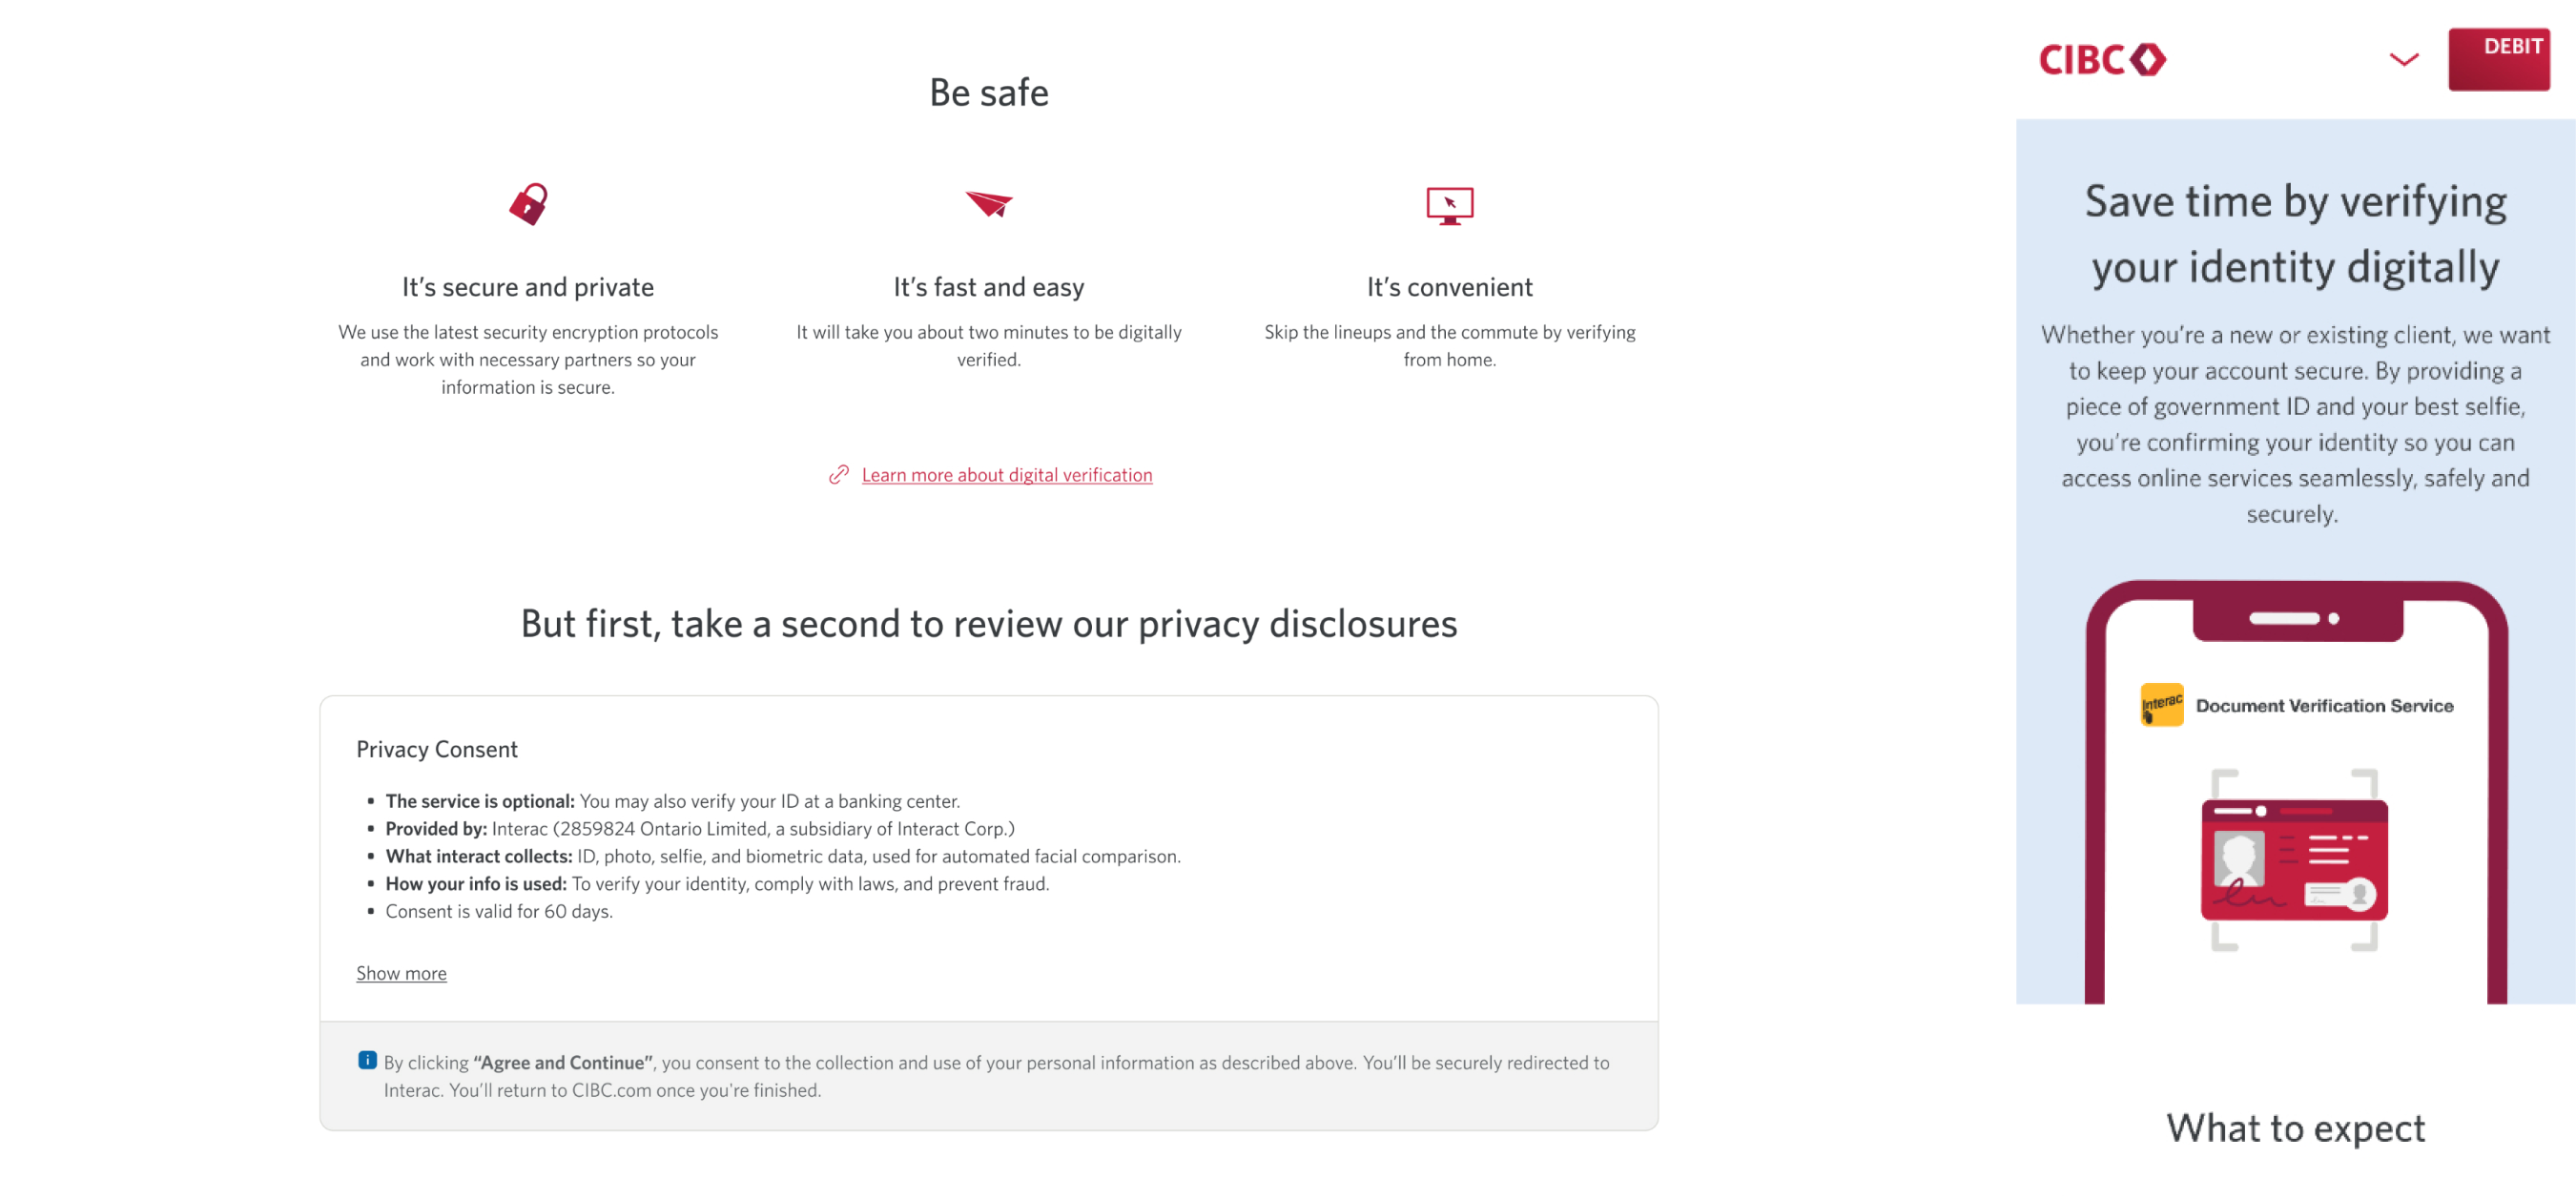
Task: Click the monitor with cursor icon
Action: tap(1449, 205)
